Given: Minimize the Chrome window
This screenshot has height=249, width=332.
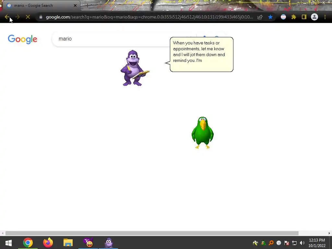Looking at the screenshot, I should point(304,3).
